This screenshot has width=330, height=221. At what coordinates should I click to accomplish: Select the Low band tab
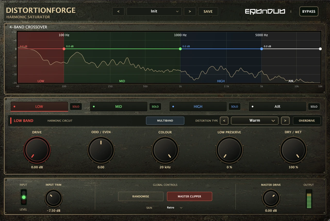coord(39,106)
